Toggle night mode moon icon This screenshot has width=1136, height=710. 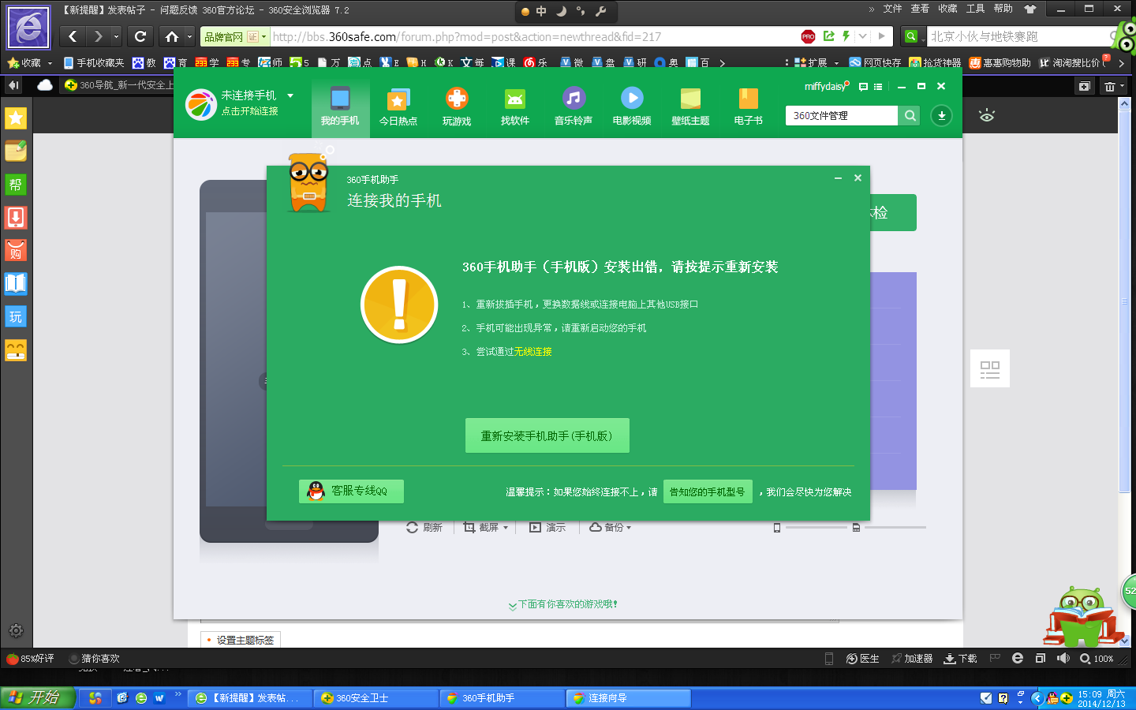pyautogui.click(x=561, y=11)
